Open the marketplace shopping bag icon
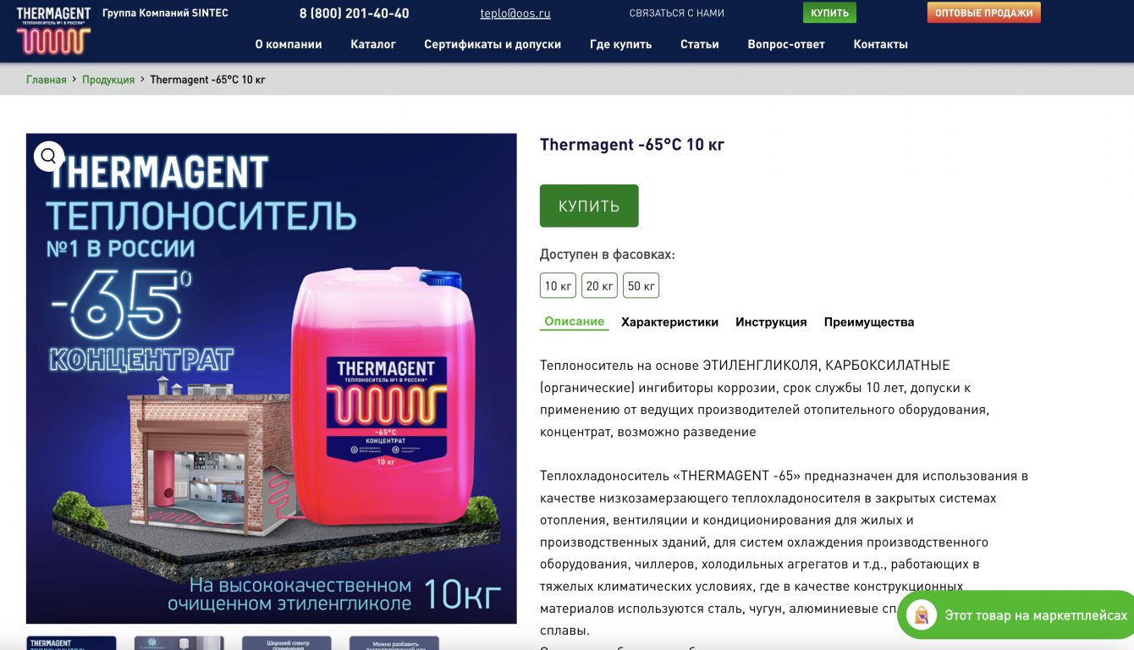This screenshot has height=650, width=1134. [922, 615]
